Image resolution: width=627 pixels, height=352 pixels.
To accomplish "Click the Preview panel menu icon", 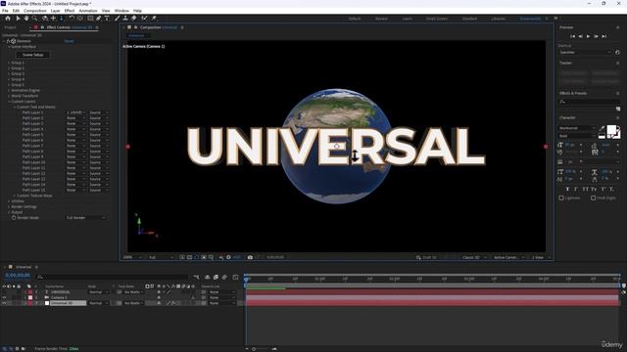I will (618, 27).
